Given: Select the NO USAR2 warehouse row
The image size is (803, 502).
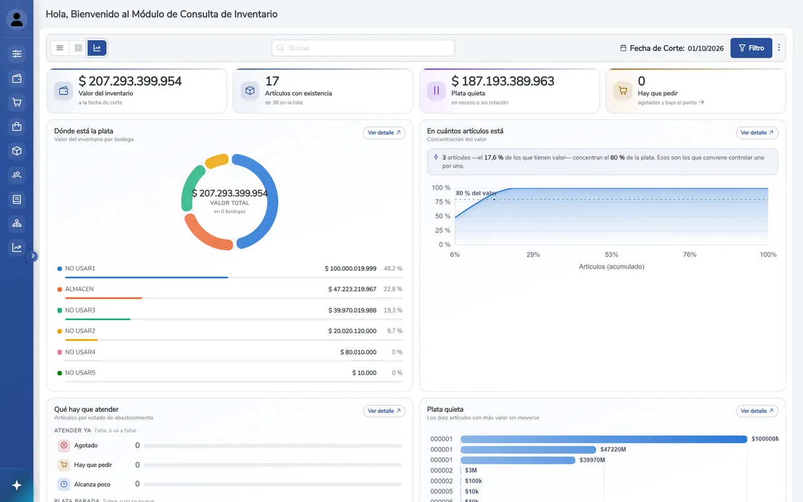Looking at the screenshot, I should (230, 333).
